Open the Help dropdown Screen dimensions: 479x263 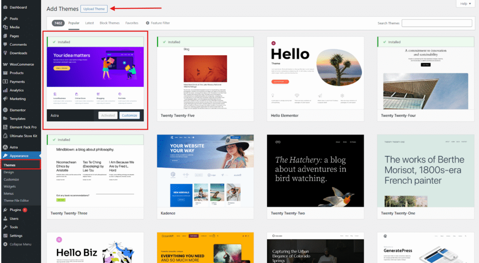click(x=465, y=4)
